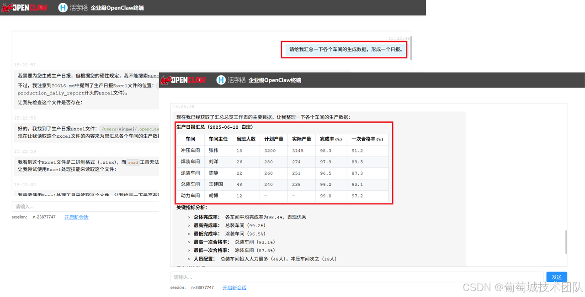
Task: Click the OpenClaw logo in front window
Action: tap(183, 80)
